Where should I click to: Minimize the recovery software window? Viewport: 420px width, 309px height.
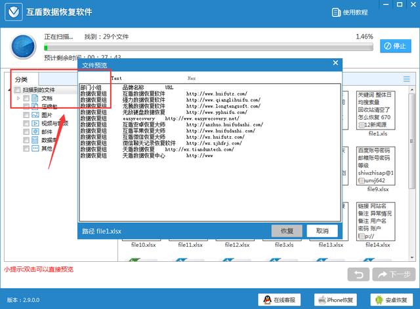[386, 5]
